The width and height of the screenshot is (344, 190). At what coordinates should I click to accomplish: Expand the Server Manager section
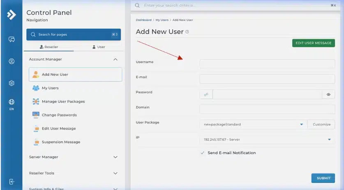[115, 157]
